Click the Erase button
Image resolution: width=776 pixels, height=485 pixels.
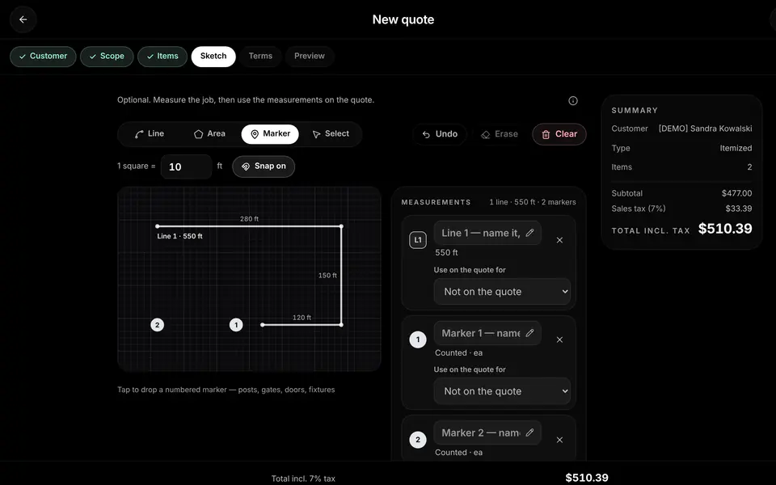coord(500,134)
